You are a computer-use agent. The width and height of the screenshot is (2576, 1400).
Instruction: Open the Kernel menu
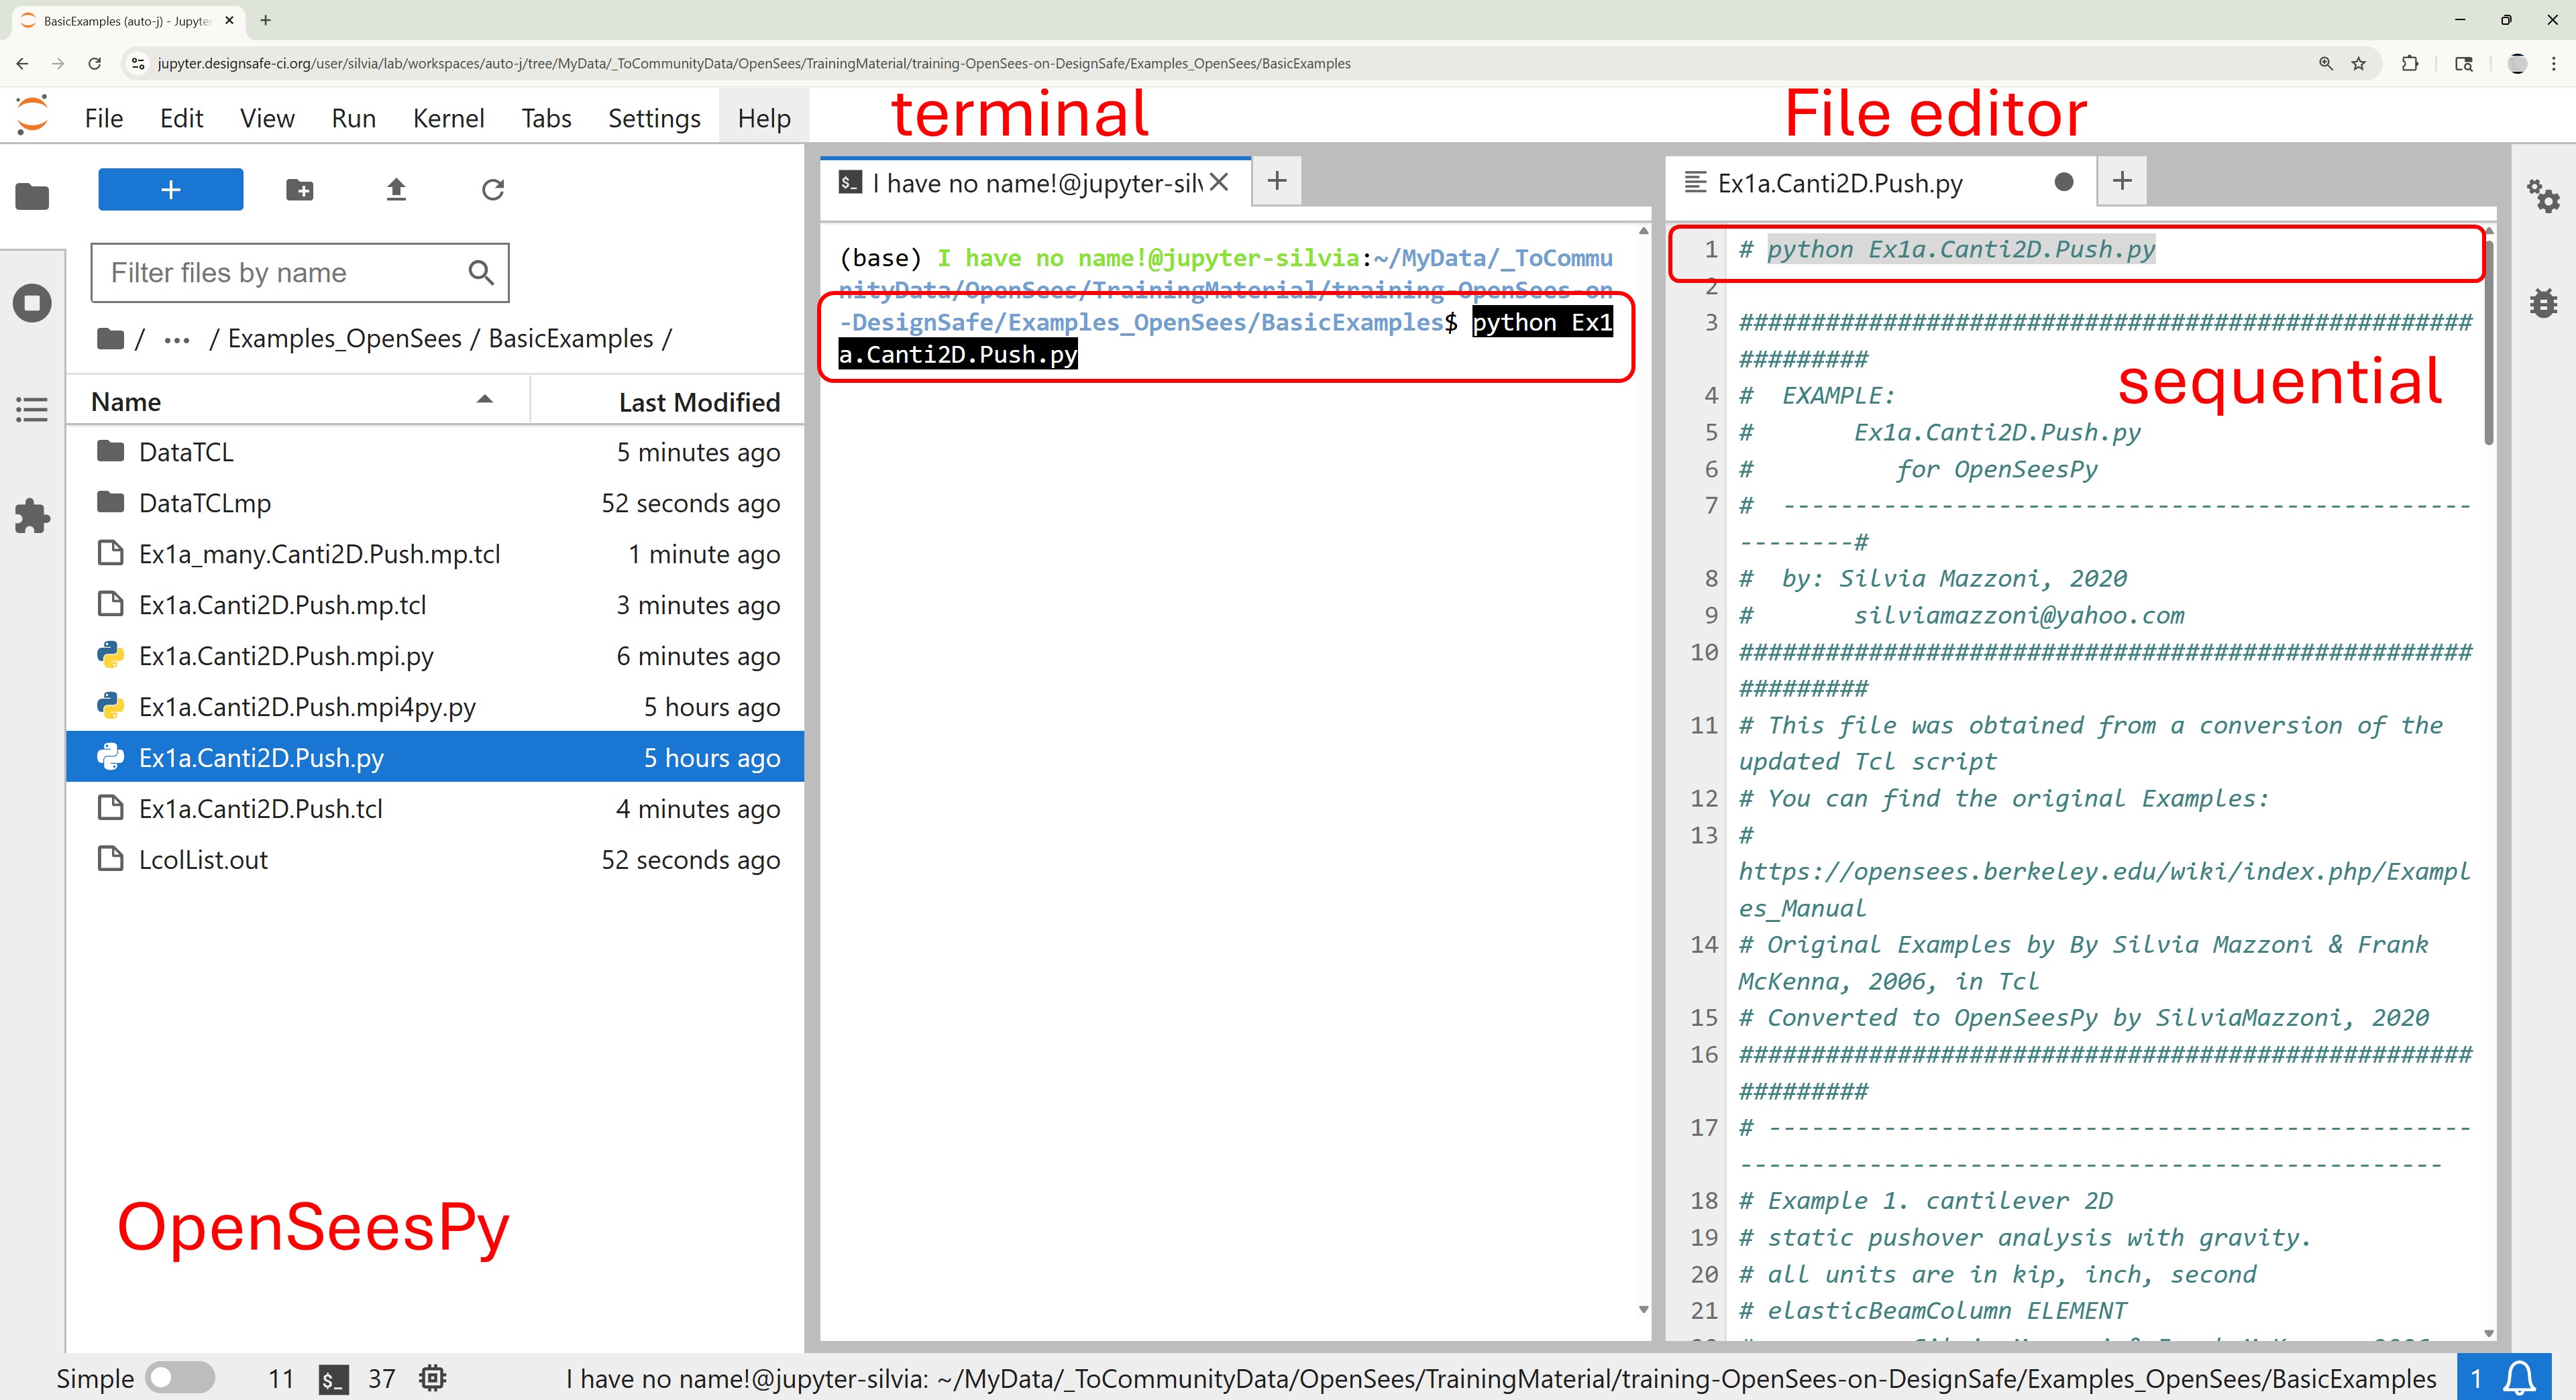pyautogui.click(x=448, y=118)
